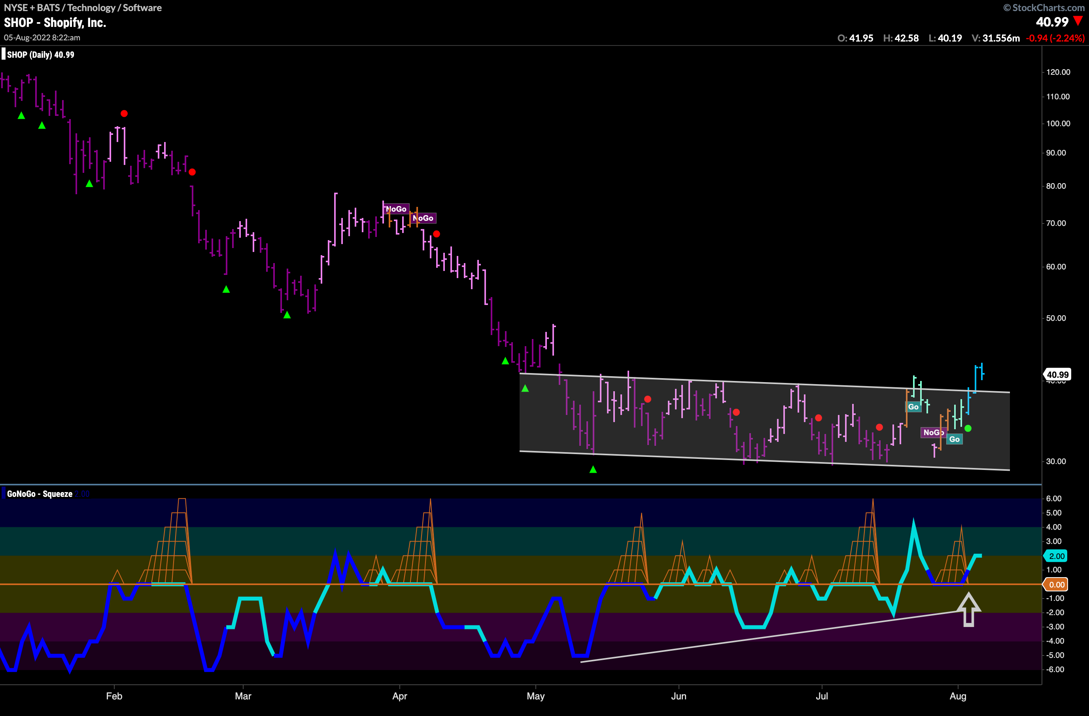Screen dimensions: 1089x716
Task: Click the first NoGo label near April
Action: click(x=396, y=209)
